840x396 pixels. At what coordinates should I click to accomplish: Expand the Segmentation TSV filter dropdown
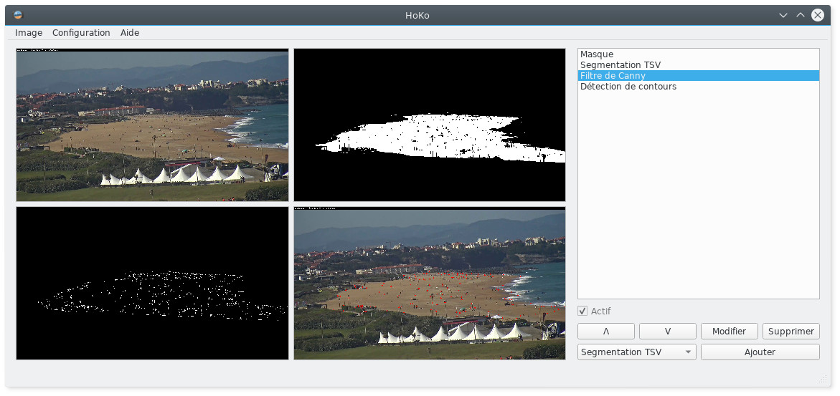point(636,352)
